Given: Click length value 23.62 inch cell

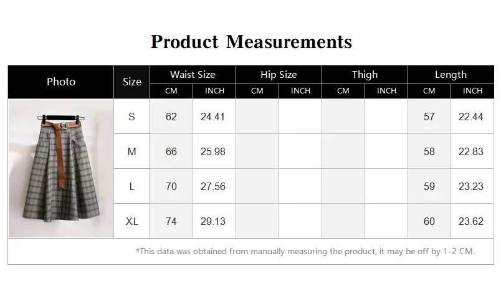Looking at the screenshot, I should (x=472, y=221).
